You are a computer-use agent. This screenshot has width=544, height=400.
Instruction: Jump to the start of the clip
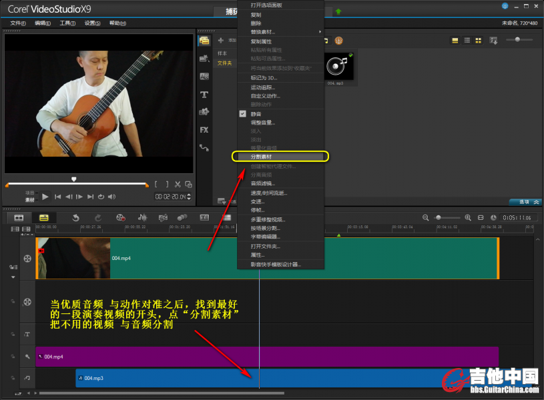(x=57, y=197)
